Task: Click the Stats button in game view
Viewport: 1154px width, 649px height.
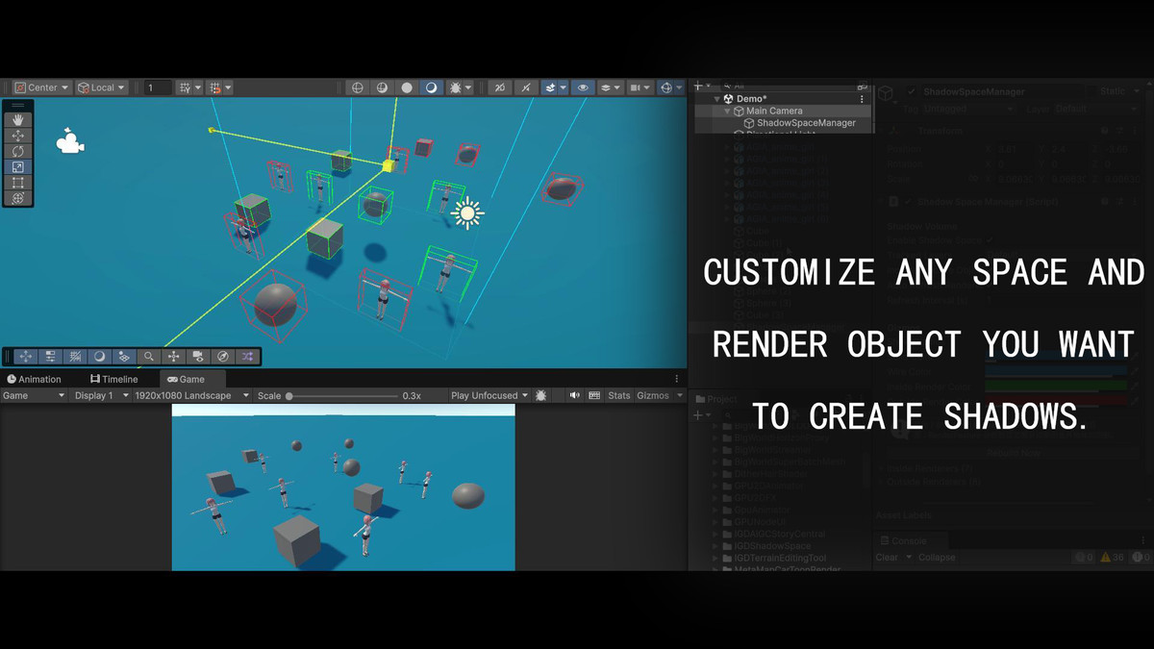Action: [x=619, y=395]
